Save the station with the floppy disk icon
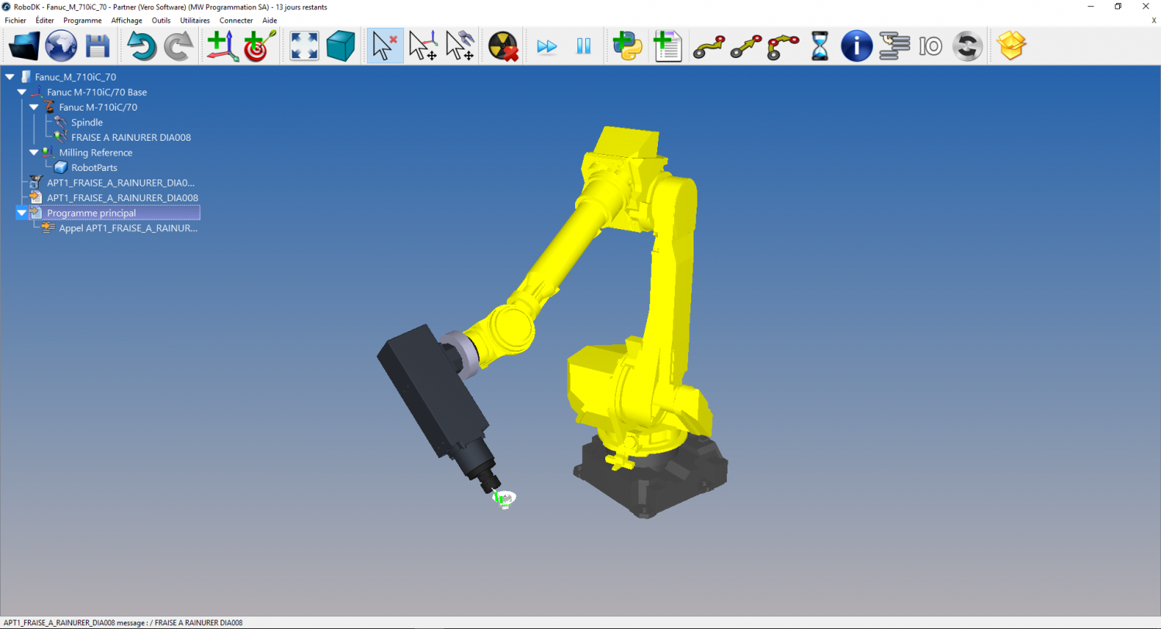The image size is (1161, 629). click(x=98, y=46)
